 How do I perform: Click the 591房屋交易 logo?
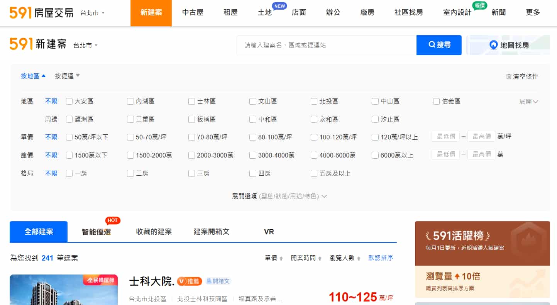41,12
